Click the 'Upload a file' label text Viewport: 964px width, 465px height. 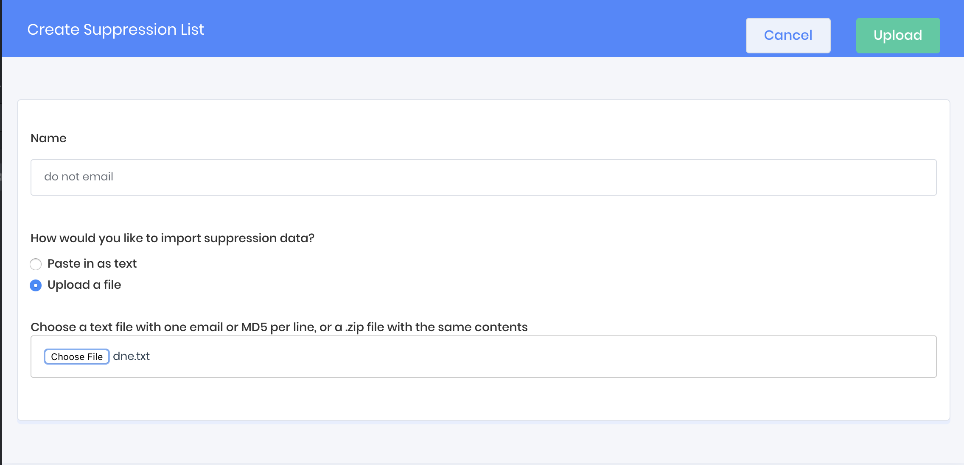pyautogui.click(x=84, y=285)
